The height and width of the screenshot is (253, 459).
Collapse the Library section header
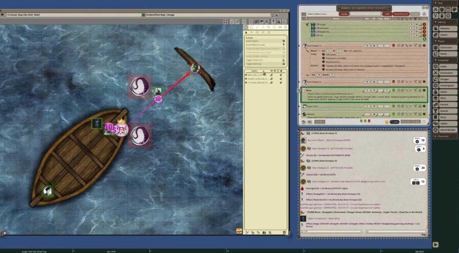tap(445, 22)
